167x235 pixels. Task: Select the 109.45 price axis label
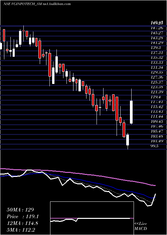pyautogui.click(x=157, y=122)
